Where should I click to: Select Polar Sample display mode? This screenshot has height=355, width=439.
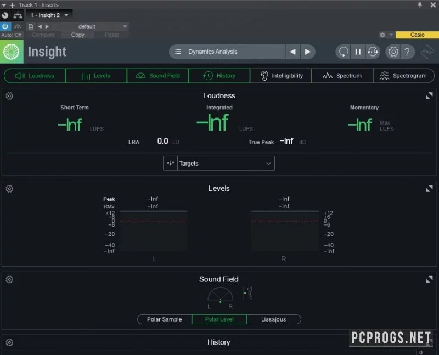click(x=164, y=319)
